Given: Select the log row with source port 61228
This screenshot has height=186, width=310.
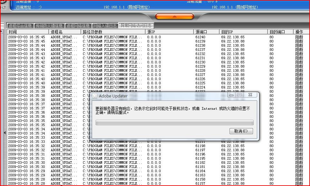Looking at the screenshot, I should (x=158, y=70).
